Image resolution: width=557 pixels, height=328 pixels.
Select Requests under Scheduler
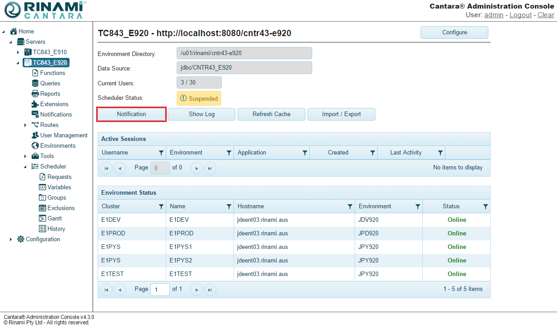[59, 177]
